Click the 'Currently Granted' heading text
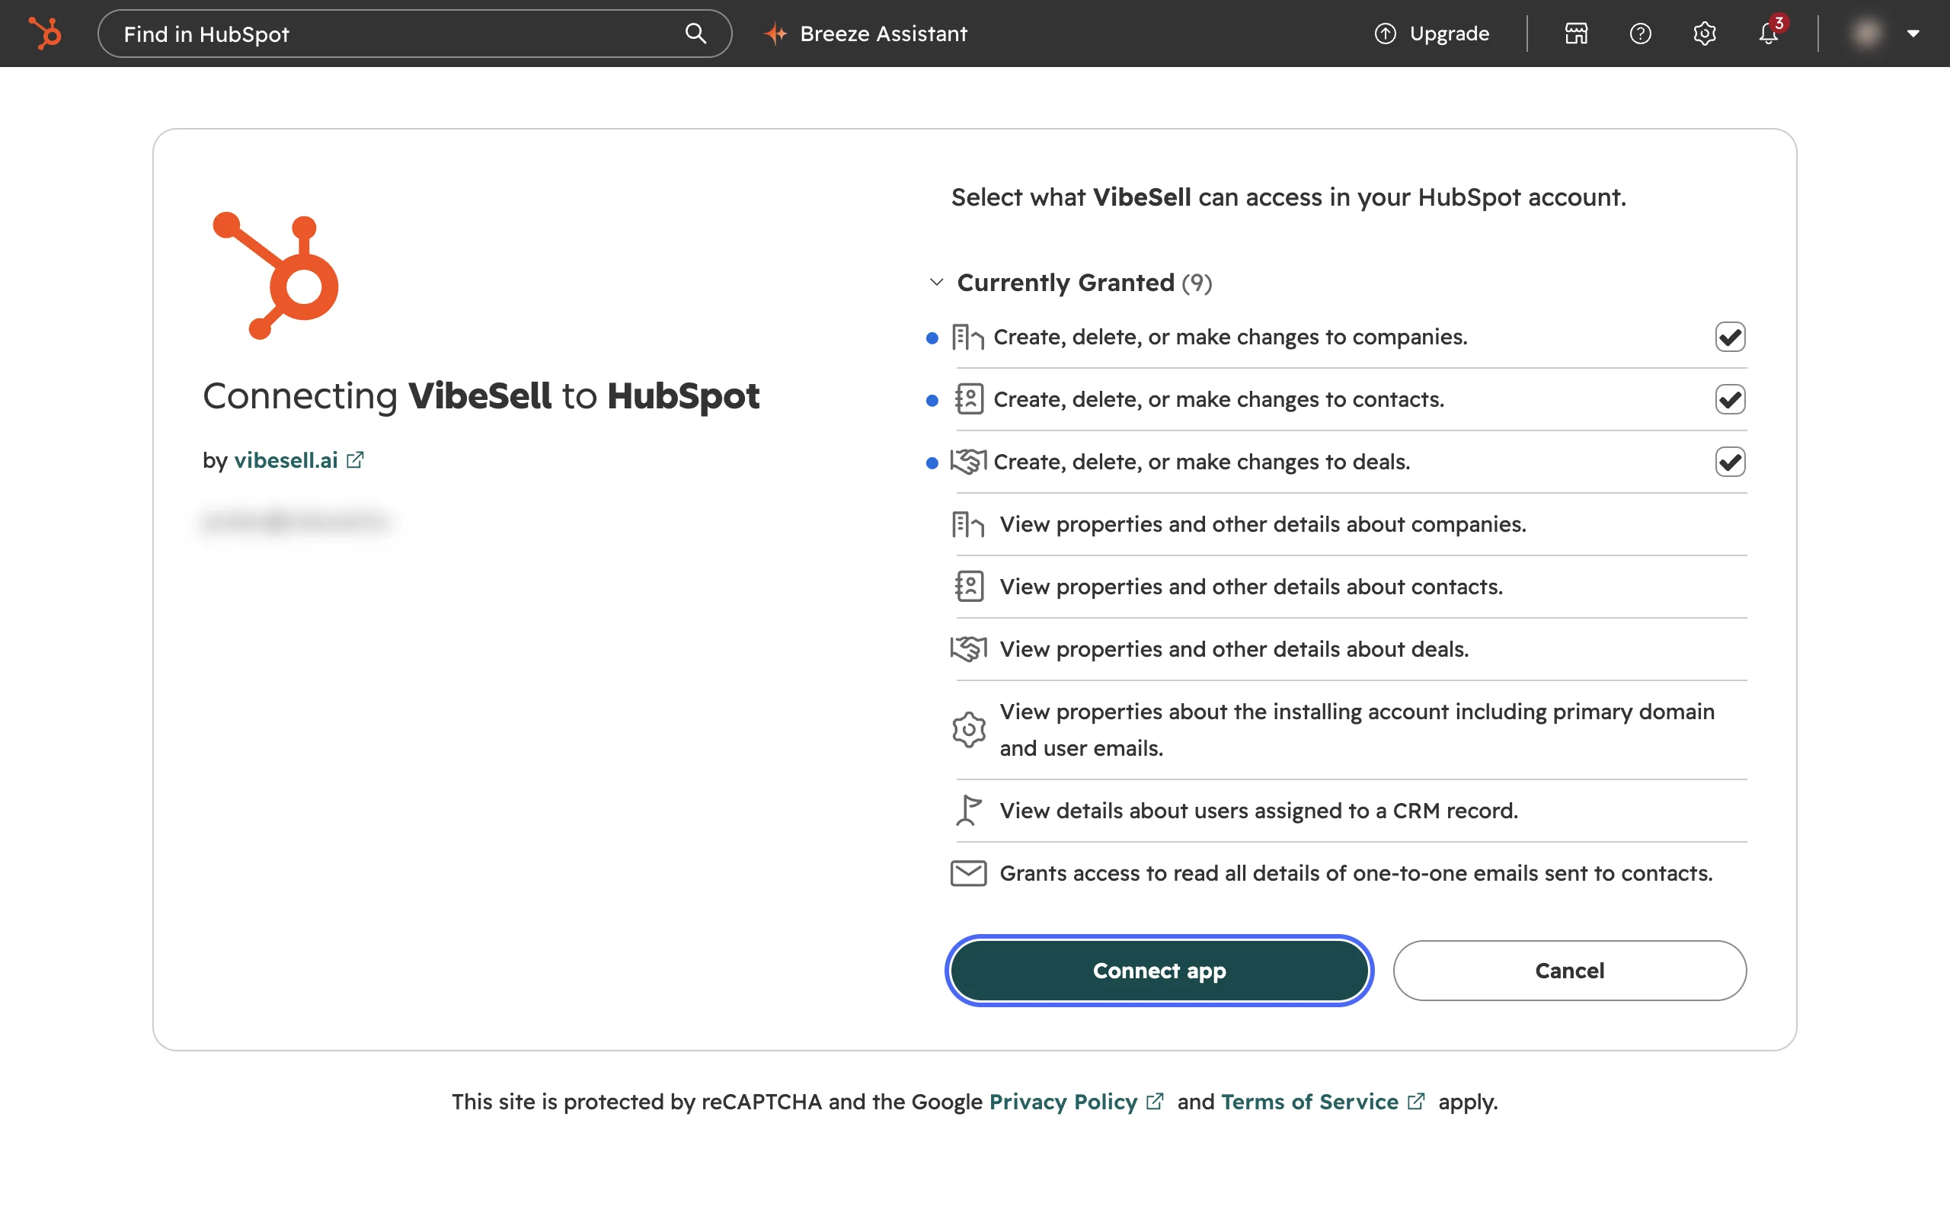The width and height of the screenshot is (1950, 1219). tap(1065, 283)
